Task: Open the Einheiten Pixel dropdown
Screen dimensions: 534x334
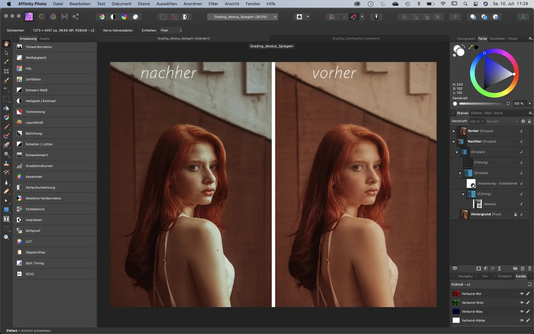Action: tap(171, 30)
